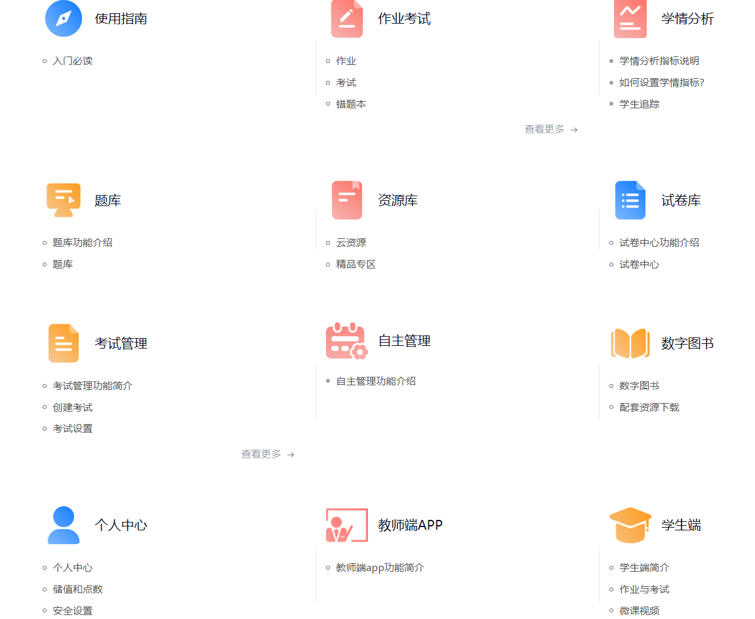The width and height of the screenshot is (755, 619).
Task: Click the blue compass icon for 使用指南
Action: point(64,18)
